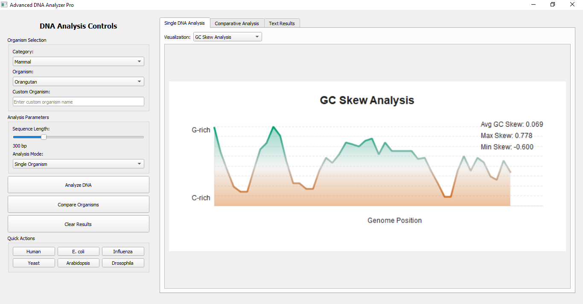Select the Yeast quick action
This screenshot has width=583, height=304.
pos(34,263)
